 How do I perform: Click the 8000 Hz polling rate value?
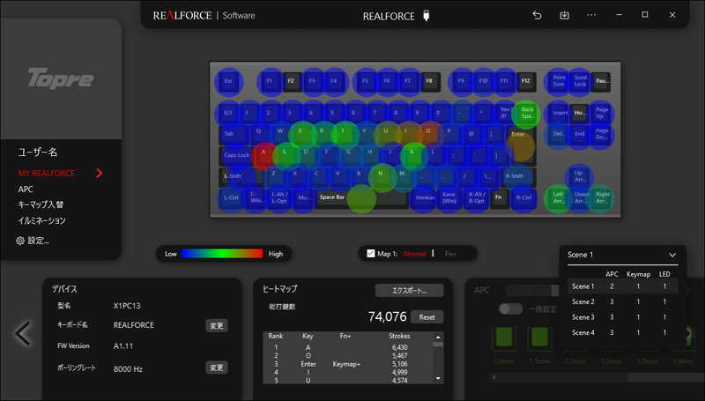[128, 369]
